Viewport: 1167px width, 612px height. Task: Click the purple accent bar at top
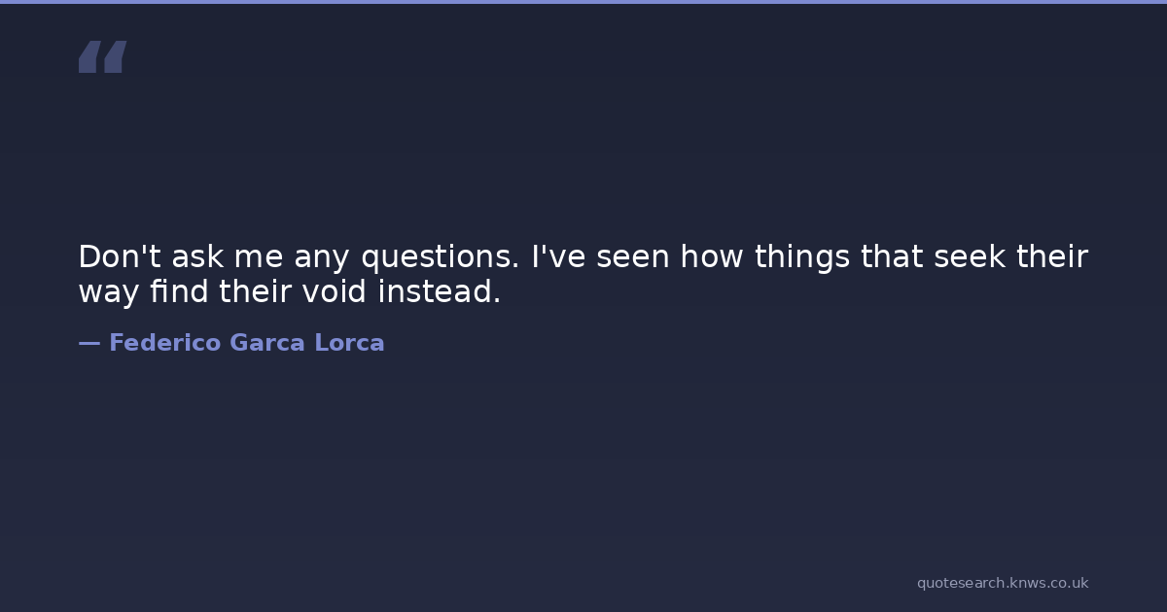(583, 2)
